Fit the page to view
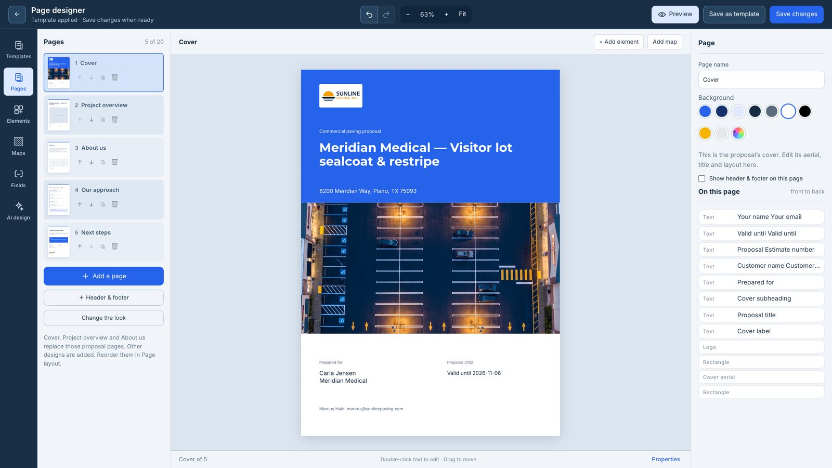The width and height of the screenshot is (832, 468). coord(462,15)
